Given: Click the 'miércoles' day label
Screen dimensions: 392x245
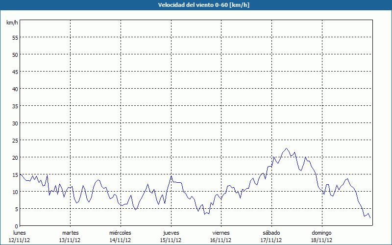Looking at the screenshot, I should point(120,233).
